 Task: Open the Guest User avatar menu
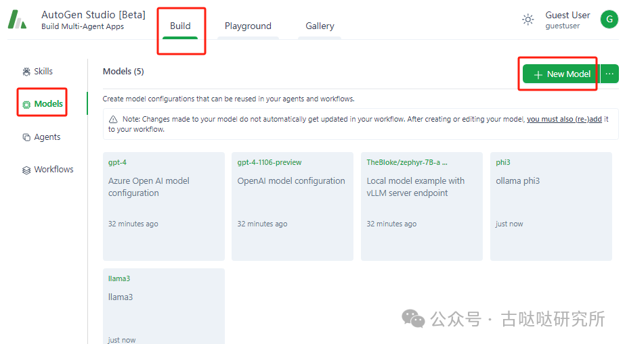609,19
